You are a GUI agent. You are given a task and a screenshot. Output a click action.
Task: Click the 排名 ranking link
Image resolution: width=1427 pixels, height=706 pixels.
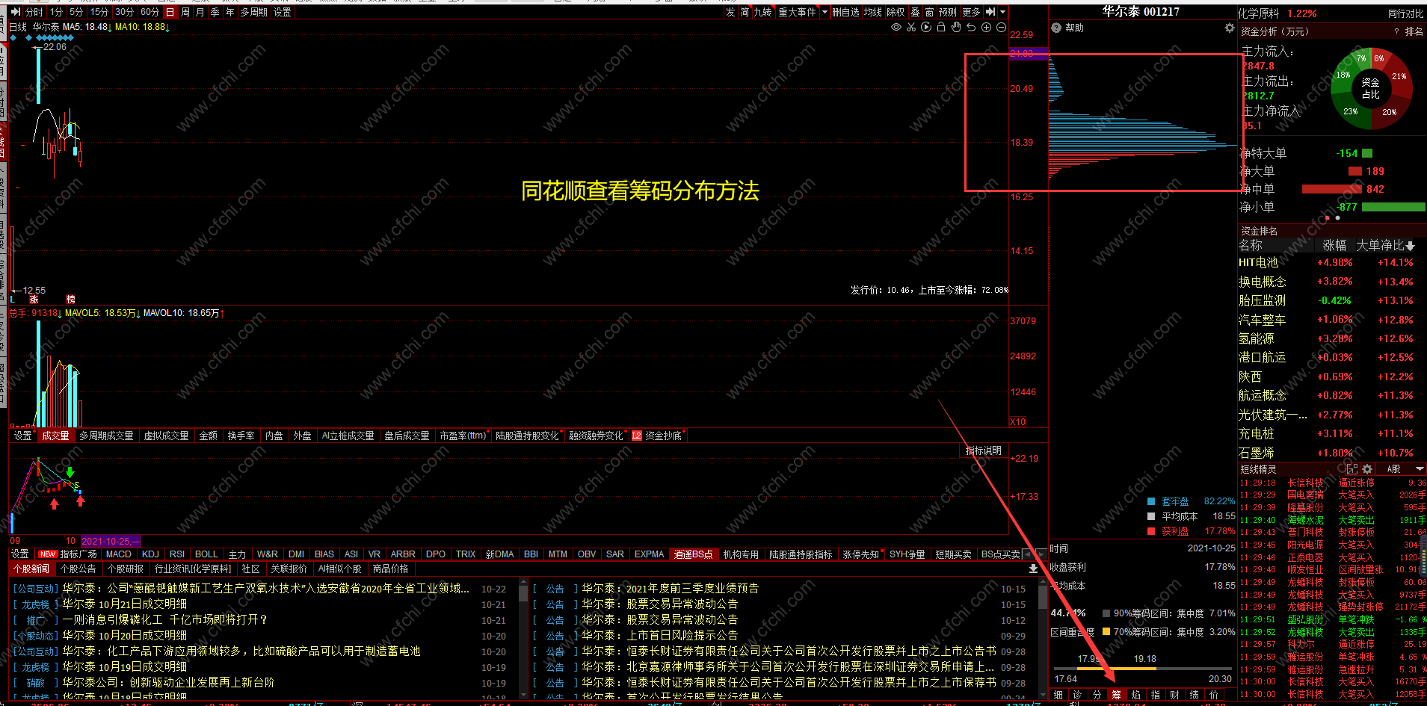point(1414,31)
